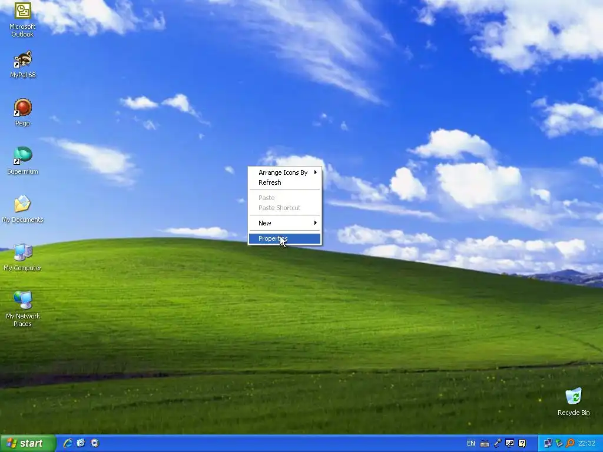Choose Refresh from the context menu
Image resolution: width=603 pixels, height=452 pixels.
click(x=284, y=182)
